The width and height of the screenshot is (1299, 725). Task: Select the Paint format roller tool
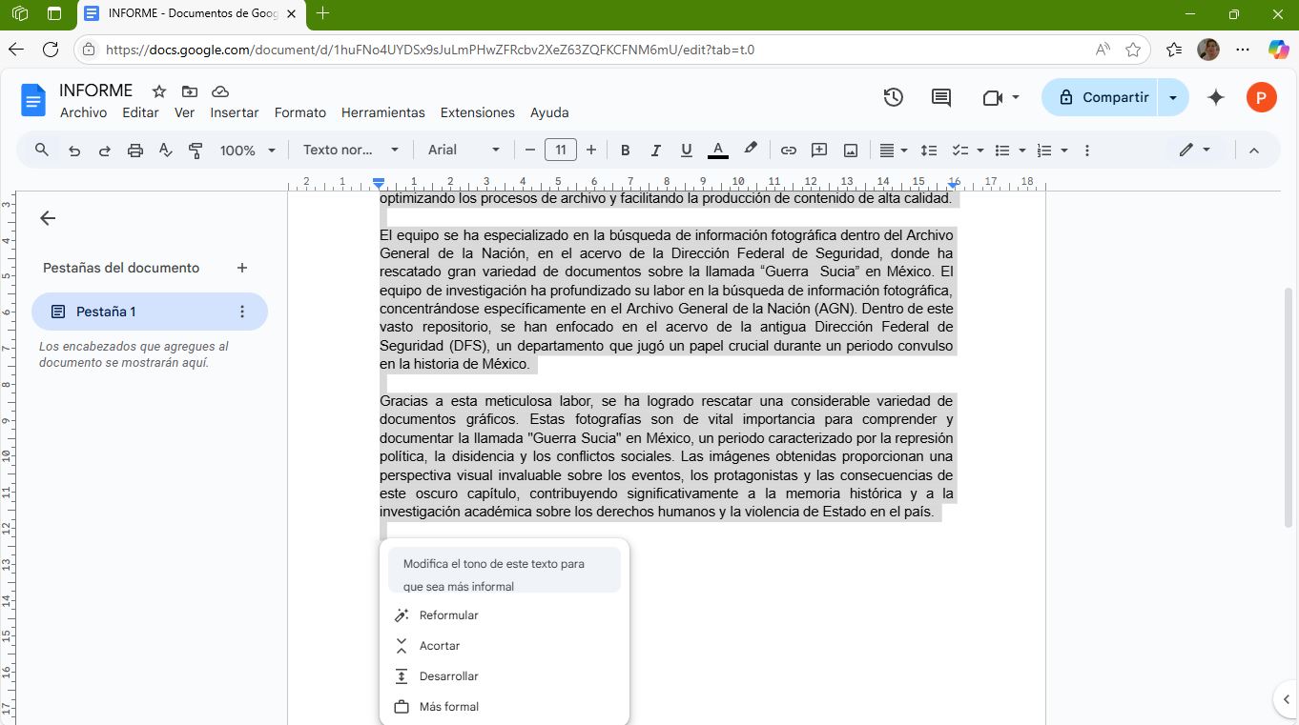[x=196, y=151]
